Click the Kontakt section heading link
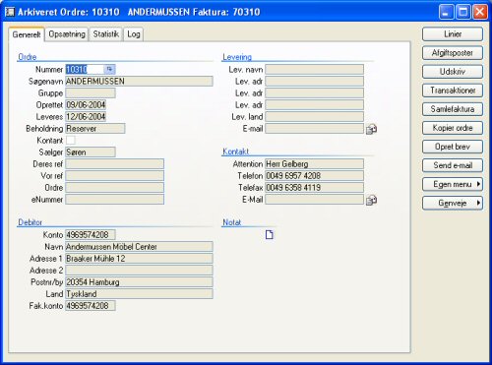492x365 pixels. 236,152
